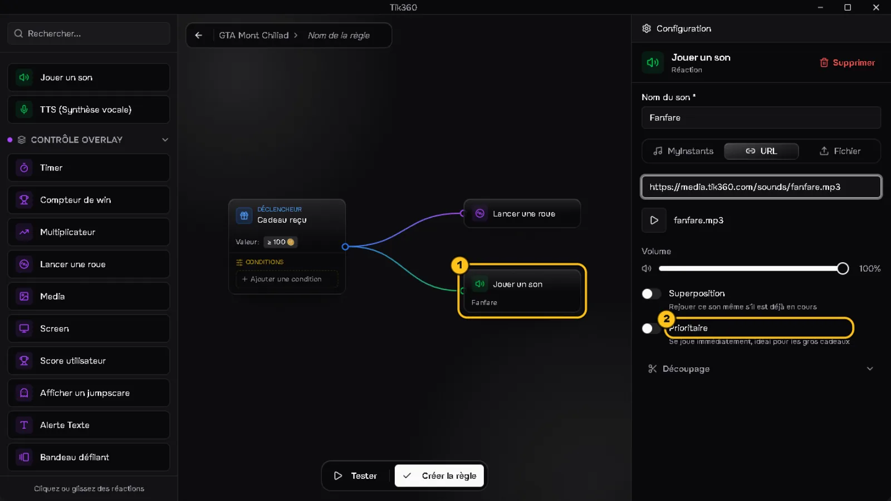Click the volume speaker icon beside the slider
The image size is (891, 501).
tap(647, 268)
